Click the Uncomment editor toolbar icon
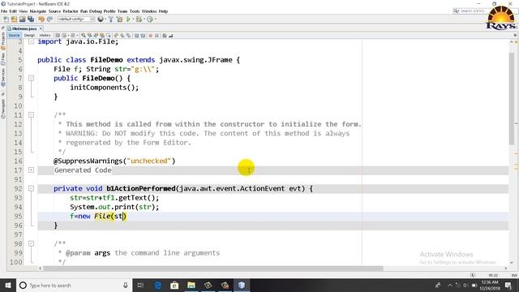Screen dimensions: 519x292 (171, 36)
